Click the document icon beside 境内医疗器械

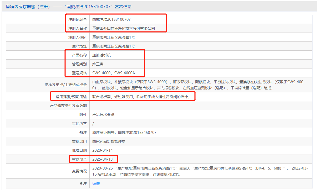(x=8, y=7)
